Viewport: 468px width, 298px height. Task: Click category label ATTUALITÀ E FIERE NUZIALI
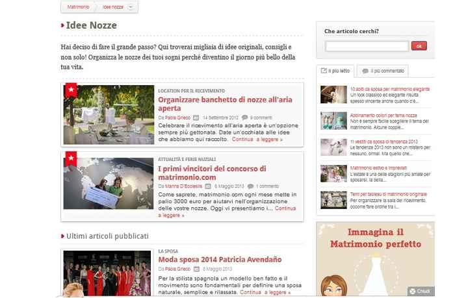(187, 160)
